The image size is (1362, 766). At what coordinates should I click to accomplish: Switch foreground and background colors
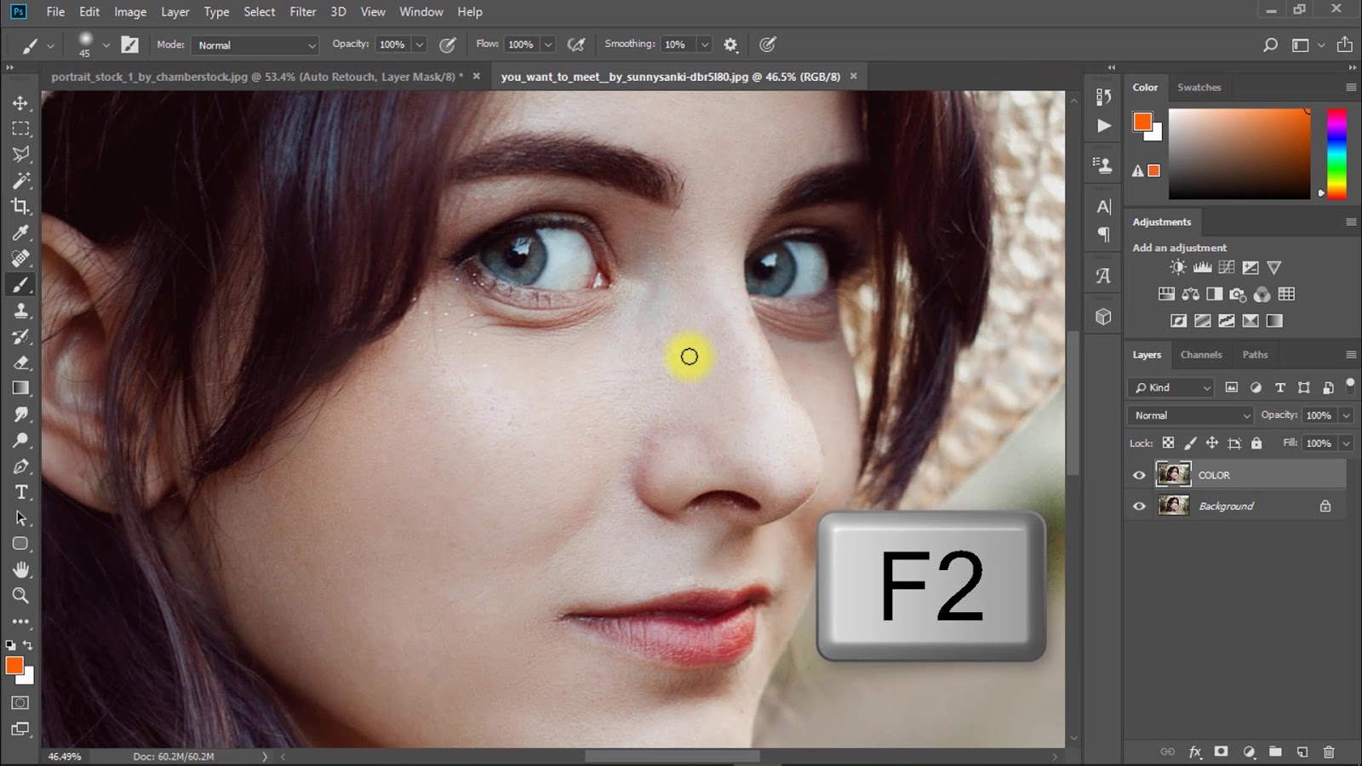28,645
